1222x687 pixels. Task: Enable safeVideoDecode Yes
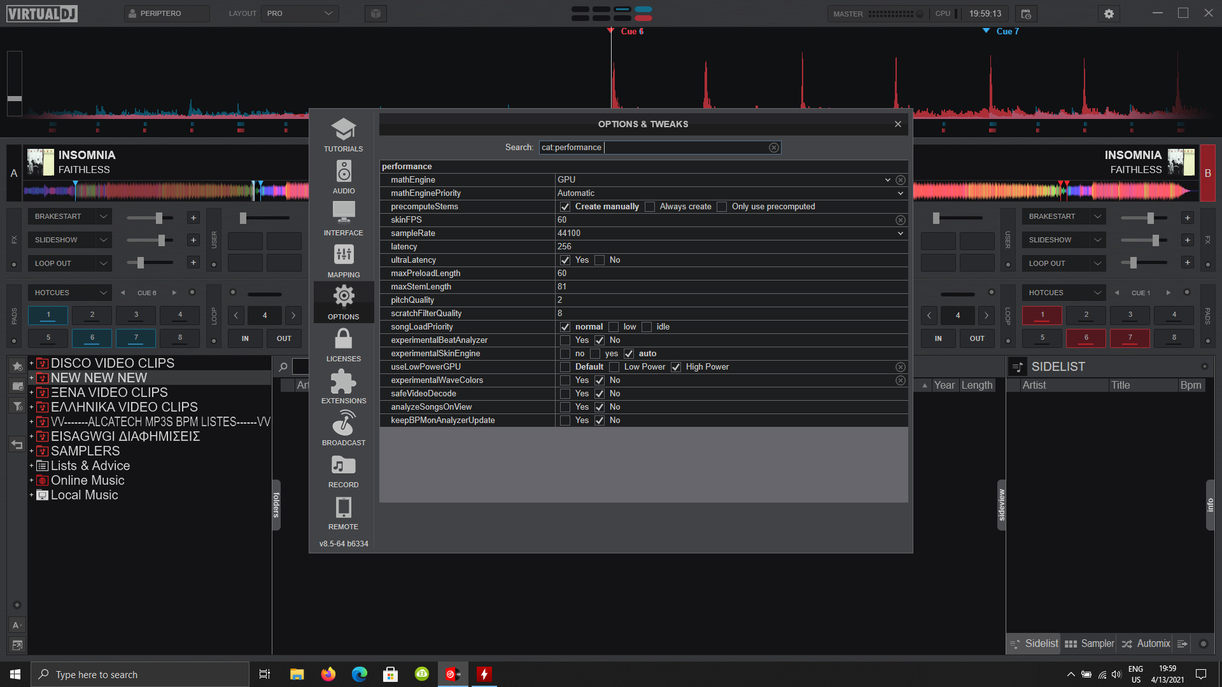click(x=565, y=394)
